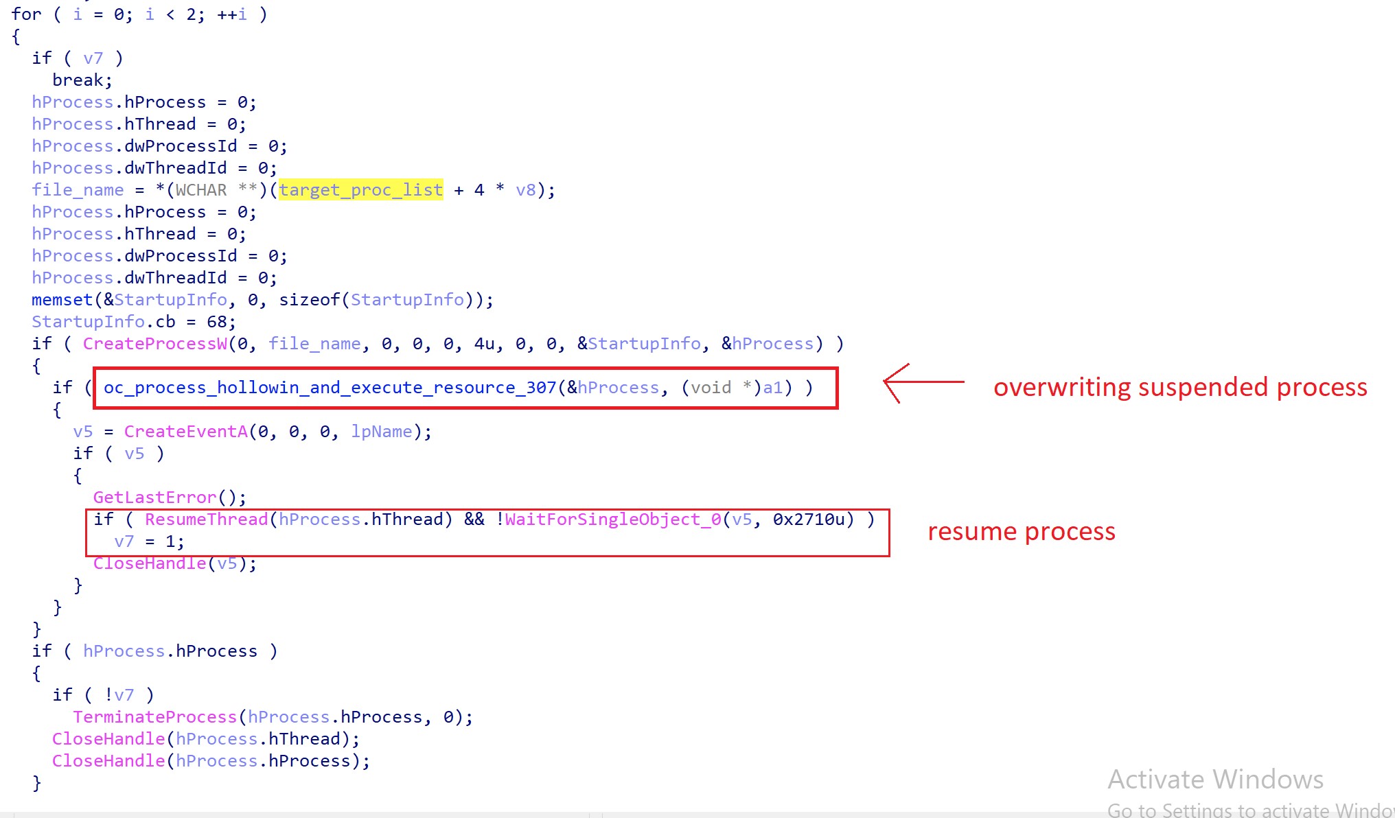The height and width of the screenshot is (818, 1395).
Task: Click the horizontal scrollbar at bottom
Action: tap(302, 815)
